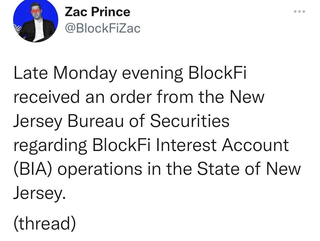Image resolution: width=320 pixels, height=241 pixels.
Task: Open the three-dot more options menu
Action: [299, 12]
